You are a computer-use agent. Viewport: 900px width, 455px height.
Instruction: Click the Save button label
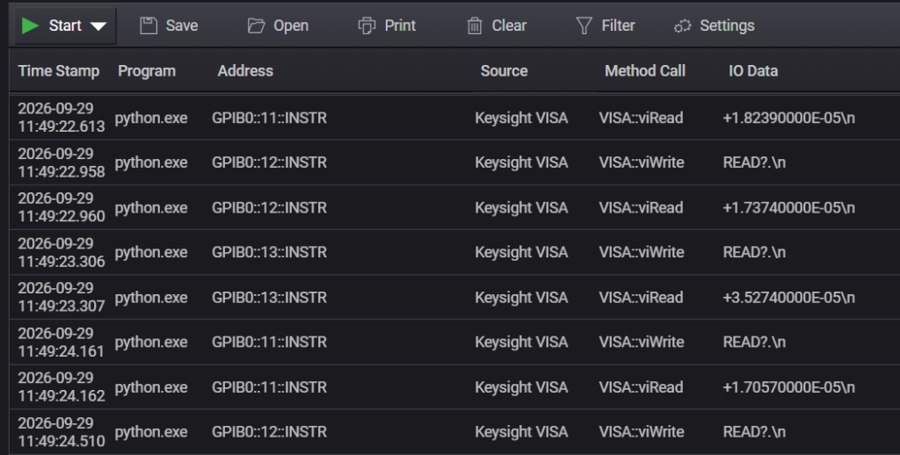pyautogui.click(x=182, y=25)
